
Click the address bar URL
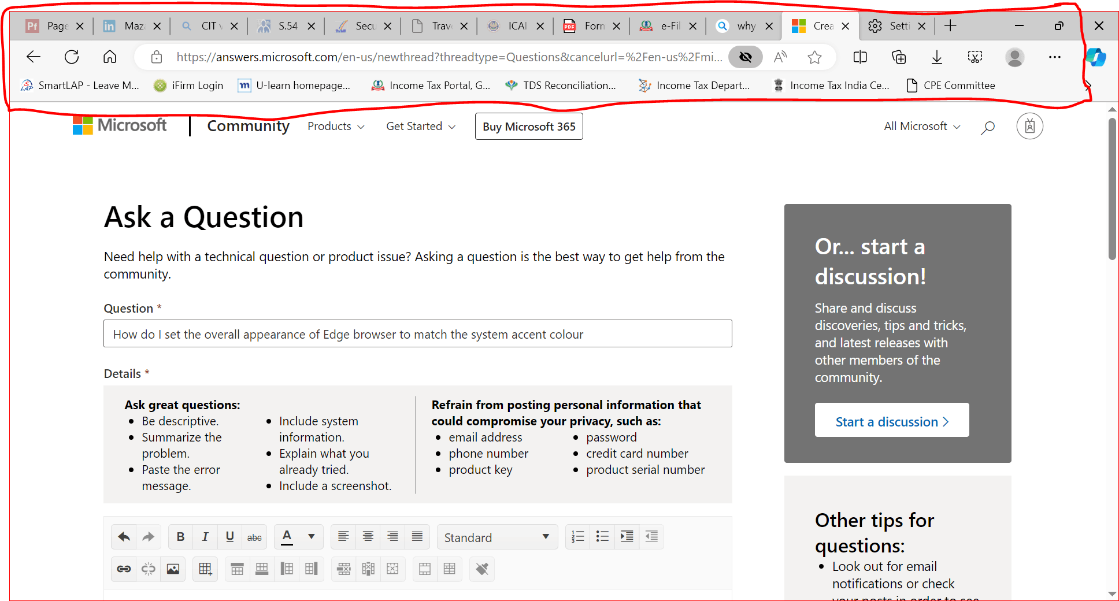pyautogui.click(x=449, y=57)
